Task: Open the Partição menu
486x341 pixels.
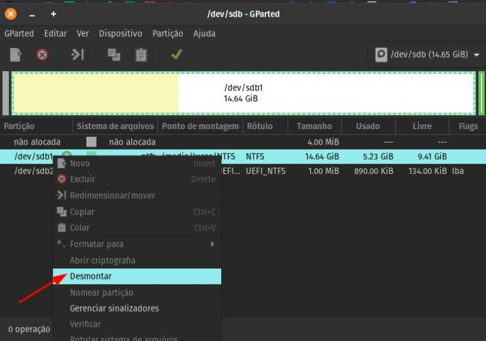Action: pos(168,33)
